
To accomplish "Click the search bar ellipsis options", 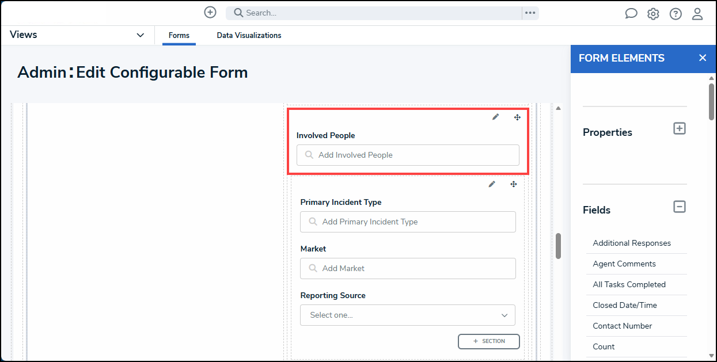I will click(530, 13).
